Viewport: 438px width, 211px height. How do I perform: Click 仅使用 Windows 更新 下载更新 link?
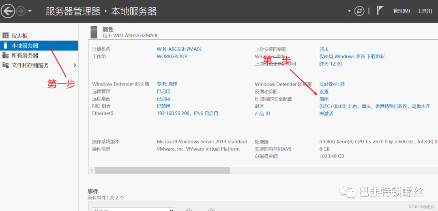(352, 56)
